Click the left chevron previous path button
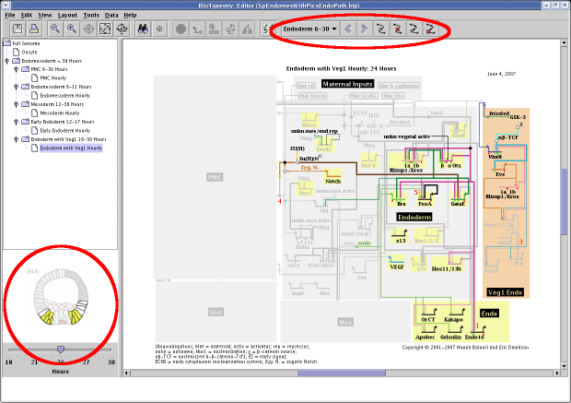 click(x=349, y=30)
